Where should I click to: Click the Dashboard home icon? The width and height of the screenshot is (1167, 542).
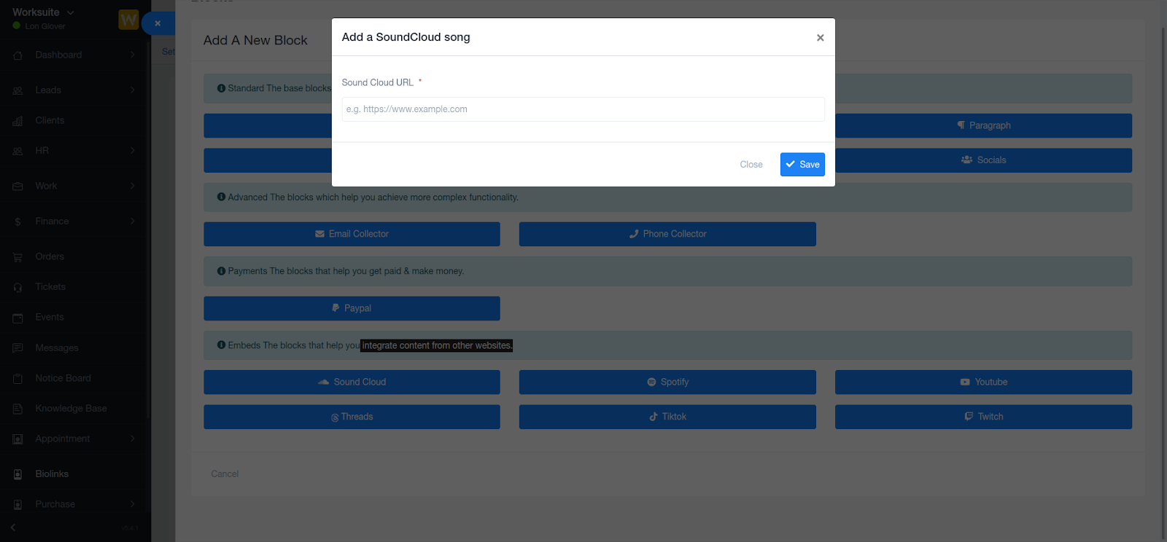pos(18,55)
